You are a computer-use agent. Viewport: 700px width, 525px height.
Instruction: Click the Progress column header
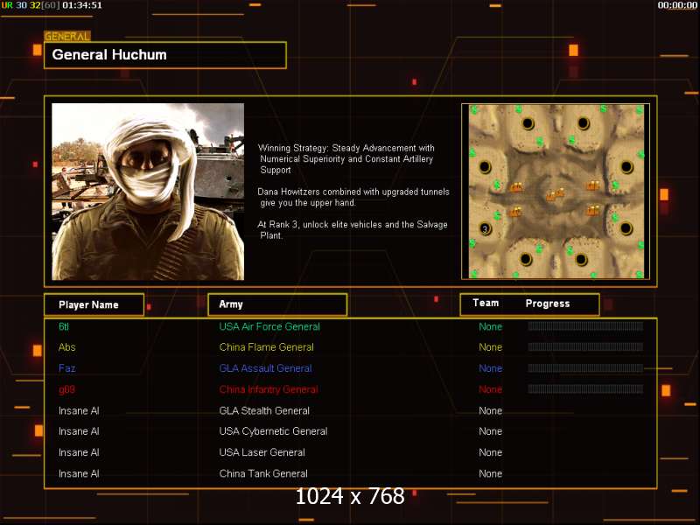pos(548,304)
